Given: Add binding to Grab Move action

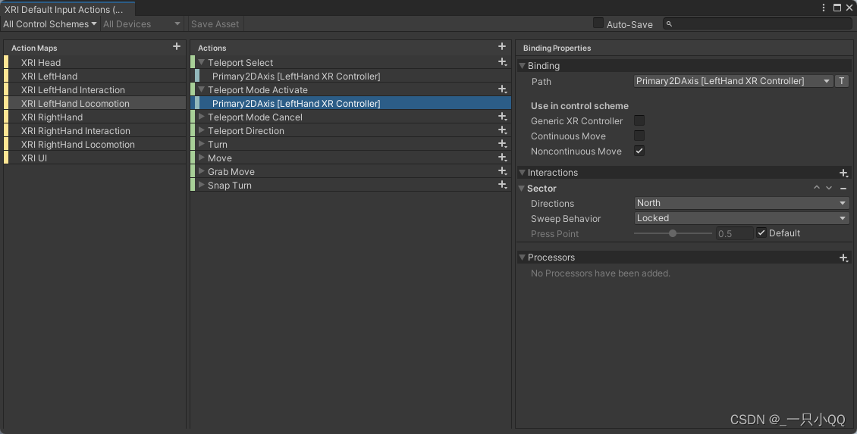Looking at the screenshot, I should point(502,171).
